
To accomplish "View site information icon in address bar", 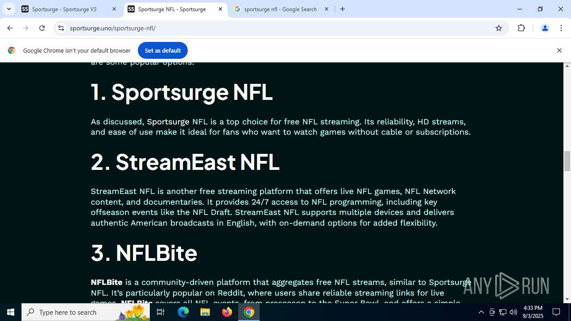I will pos(61,28).
